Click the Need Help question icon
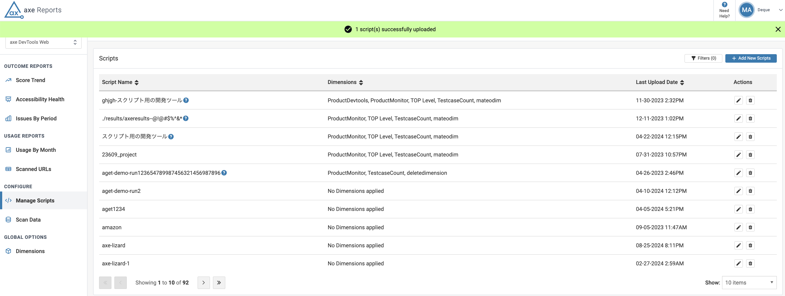This screenshot has width=785, height=296. click(724, 5)
